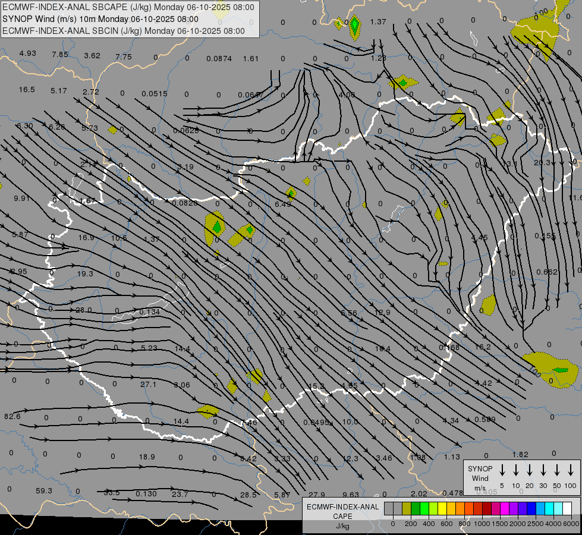Click the 4.93 value on the map
Image resolution: width=582 pixels, height=535 pixels.
pos(28,53)
